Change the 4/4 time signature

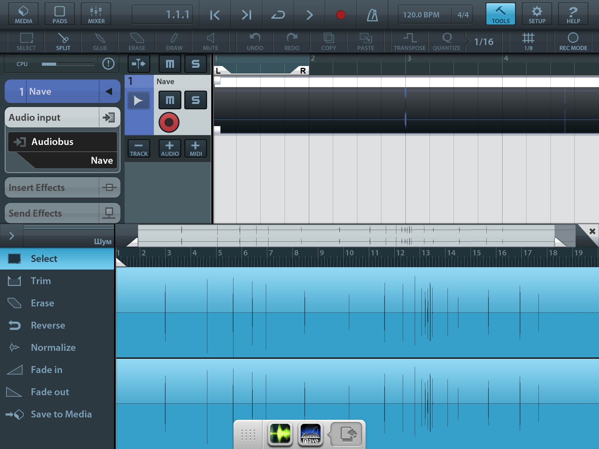(x=463, y=15)
